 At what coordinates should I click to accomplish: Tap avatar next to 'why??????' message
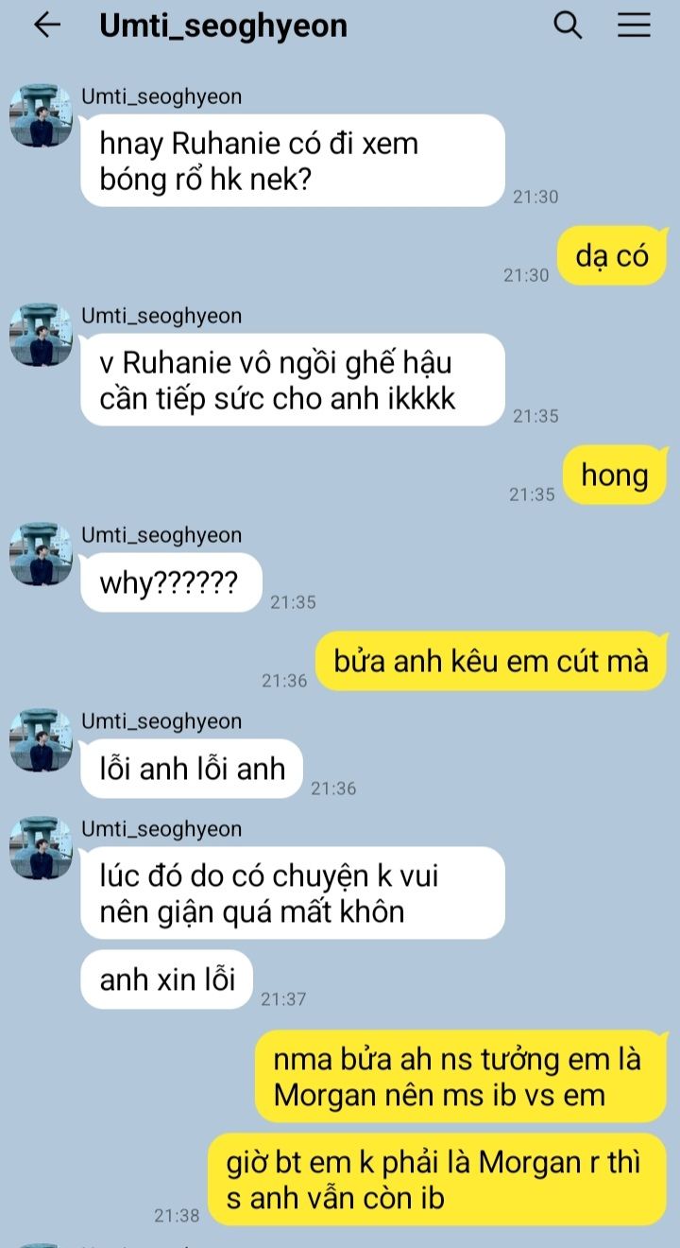click(x=41, y=554)
